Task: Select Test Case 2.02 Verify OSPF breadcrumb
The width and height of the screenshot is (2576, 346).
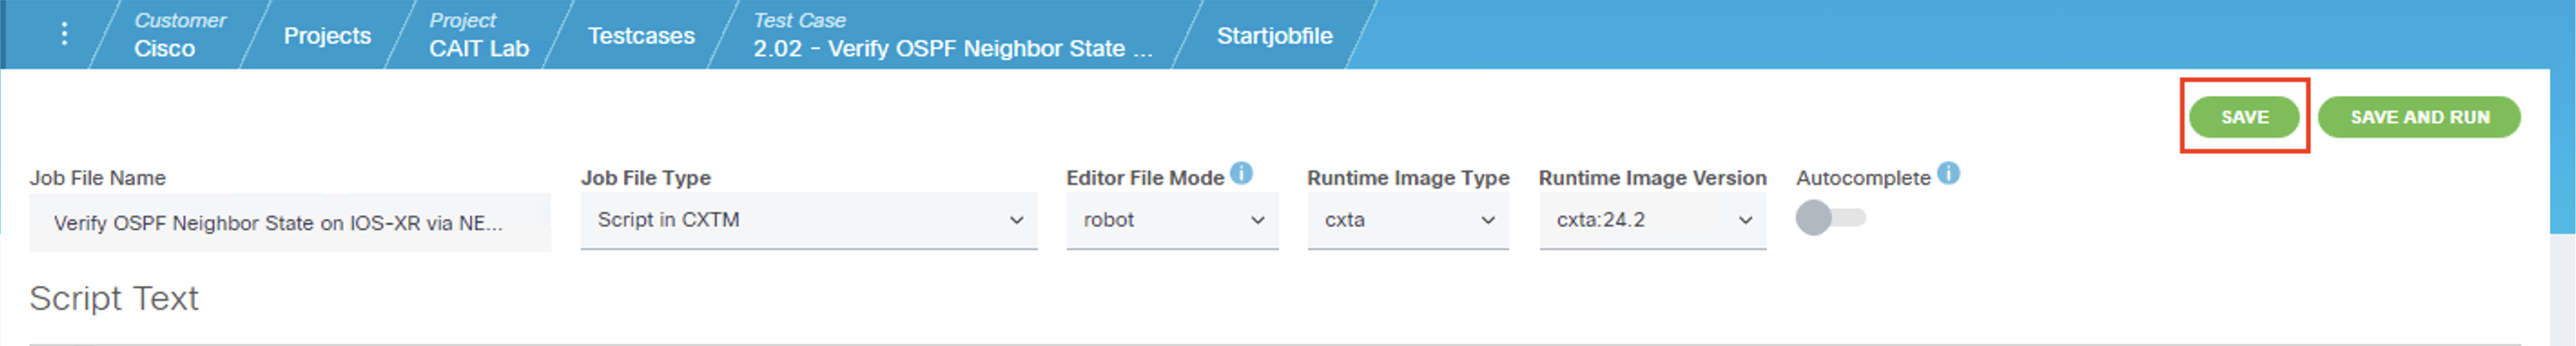Action: [952, 34]
